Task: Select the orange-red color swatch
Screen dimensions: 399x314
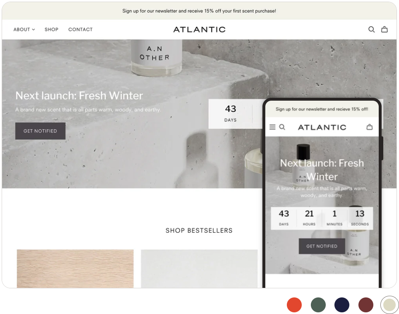Action: pyautogui.click(x=294, y=305)
